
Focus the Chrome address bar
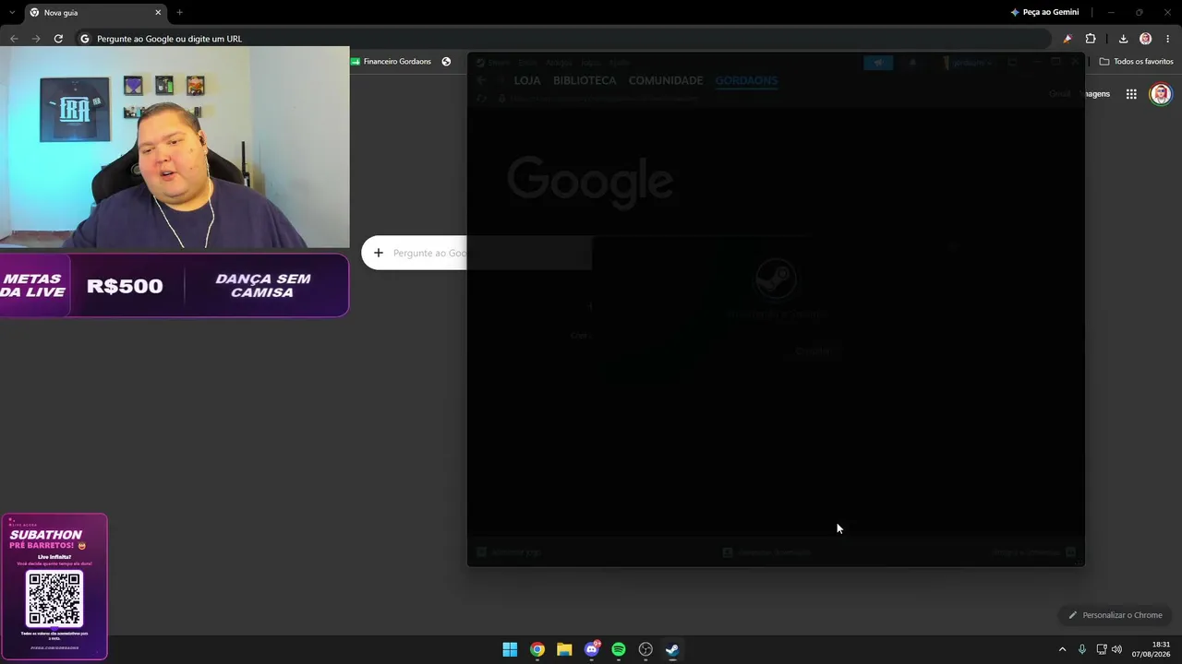point(561,39)
